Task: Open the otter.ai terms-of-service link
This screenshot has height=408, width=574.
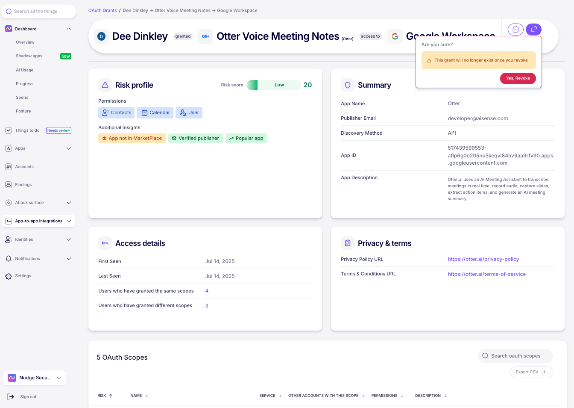Action: pyautogui.click(x=486, y=274)
